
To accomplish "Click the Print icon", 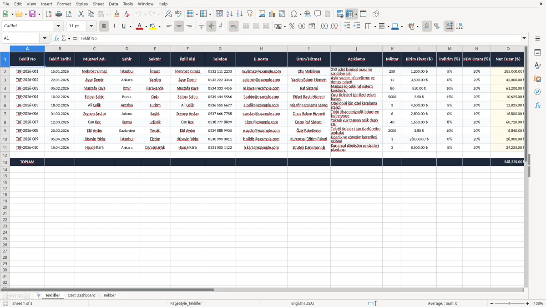I will pos(59,14).
